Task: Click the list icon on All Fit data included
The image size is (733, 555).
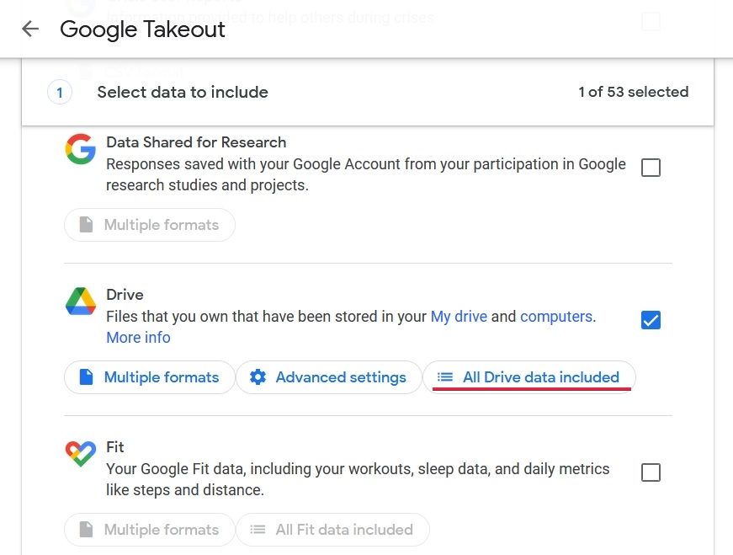Action: point(258,530)
